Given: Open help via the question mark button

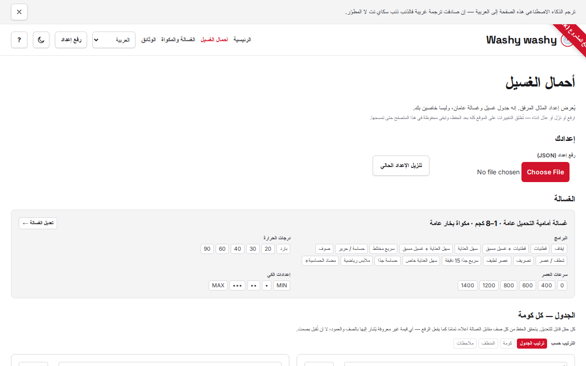Looking at the screenshot, I should click(19, 40).
